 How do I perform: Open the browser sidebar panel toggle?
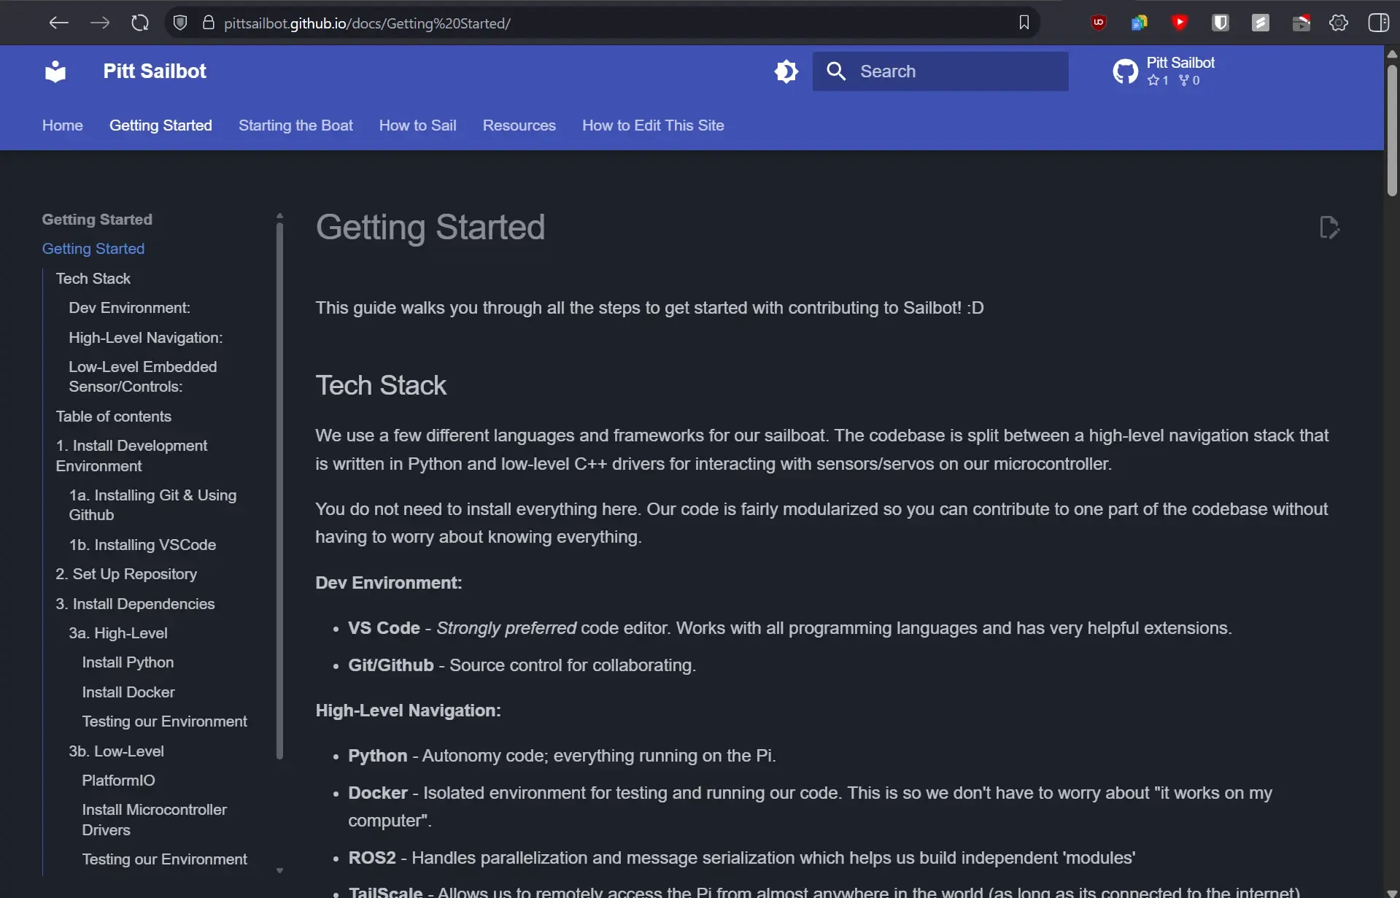point(1378,23)
